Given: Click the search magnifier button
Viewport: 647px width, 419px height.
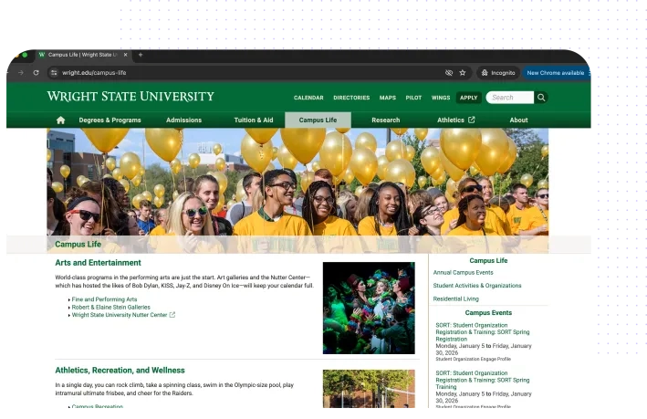Looking at the screenshot, I should (x=541, y=98).
